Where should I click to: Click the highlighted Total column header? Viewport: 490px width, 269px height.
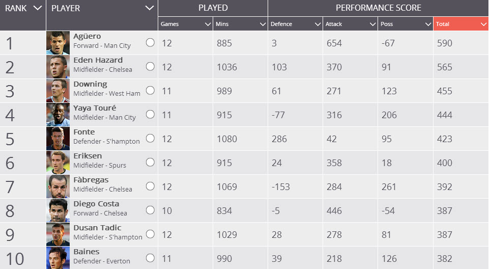coord(460,24)
